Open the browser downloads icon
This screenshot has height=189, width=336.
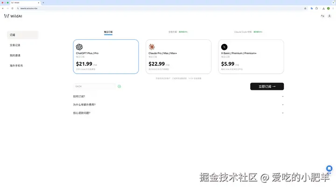[323, 8]
